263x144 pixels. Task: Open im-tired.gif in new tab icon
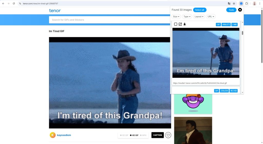(180, 24)
